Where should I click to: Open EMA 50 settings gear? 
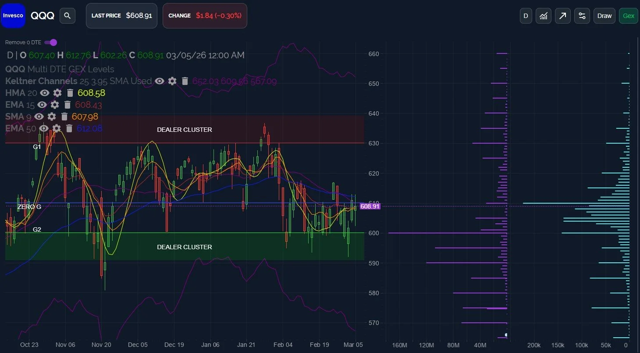57,128
